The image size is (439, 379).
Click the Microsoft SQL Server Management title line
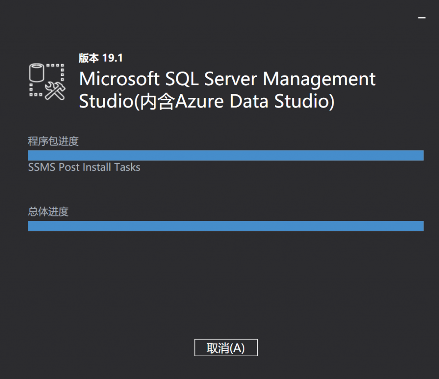227,79
